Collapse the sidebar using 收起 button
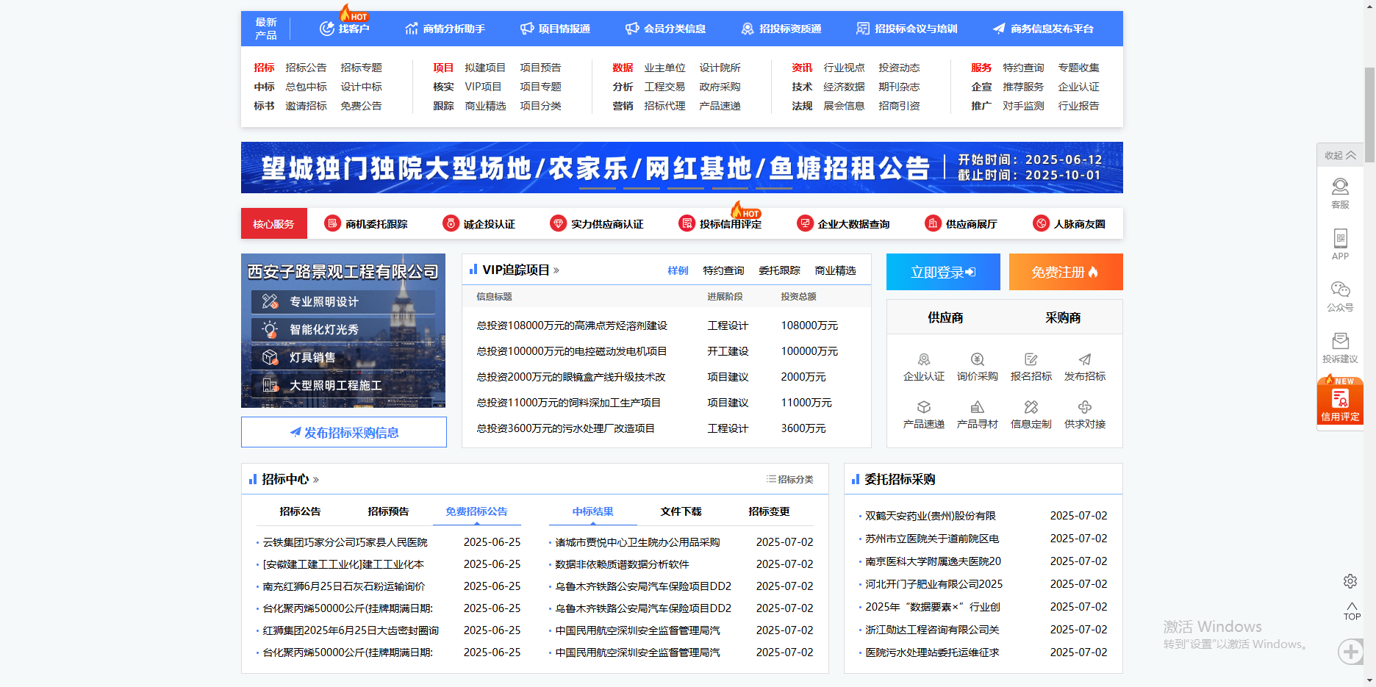Image resolution: width=1376 pixels, height=687 pixels. (x=1340, y=155)
